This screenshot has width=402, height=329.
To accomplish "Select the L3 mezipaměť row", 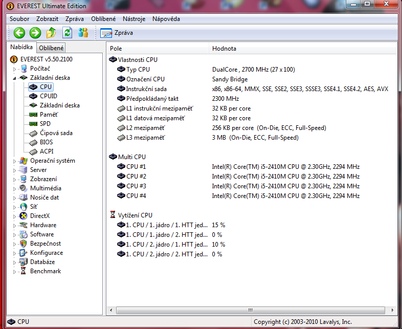I will (253, 138).
